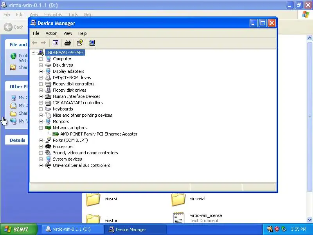
Task: Click the Back arrow in Device Manager toolbar
Action: [34, 43]
